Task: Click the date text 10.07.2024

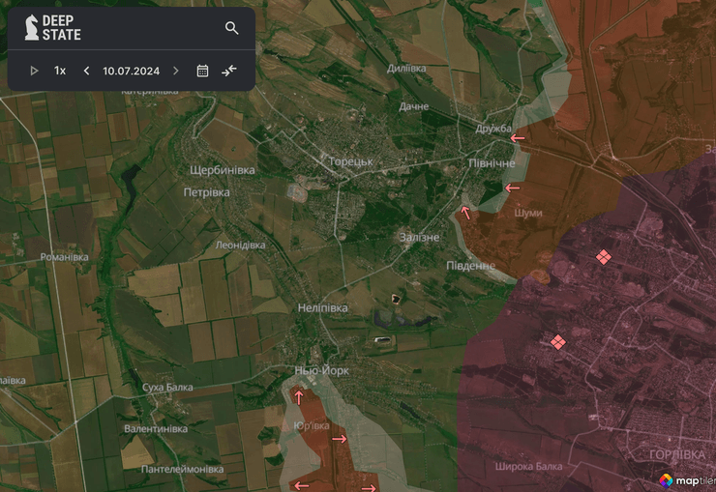Action: pos(131,71)
